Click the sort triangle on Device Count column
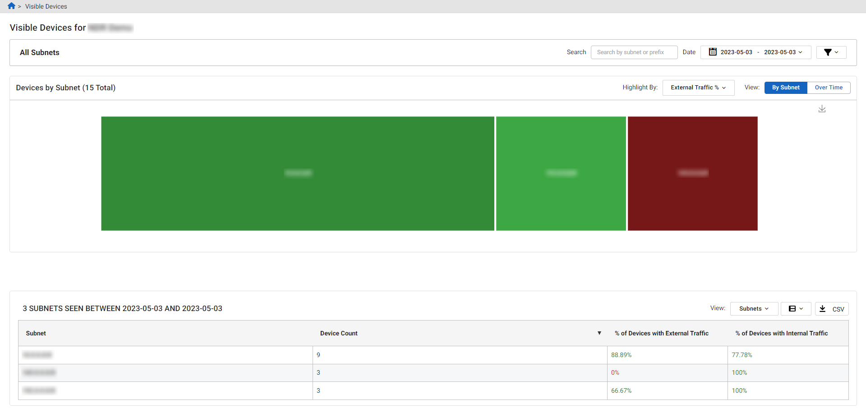 (599, 333)
